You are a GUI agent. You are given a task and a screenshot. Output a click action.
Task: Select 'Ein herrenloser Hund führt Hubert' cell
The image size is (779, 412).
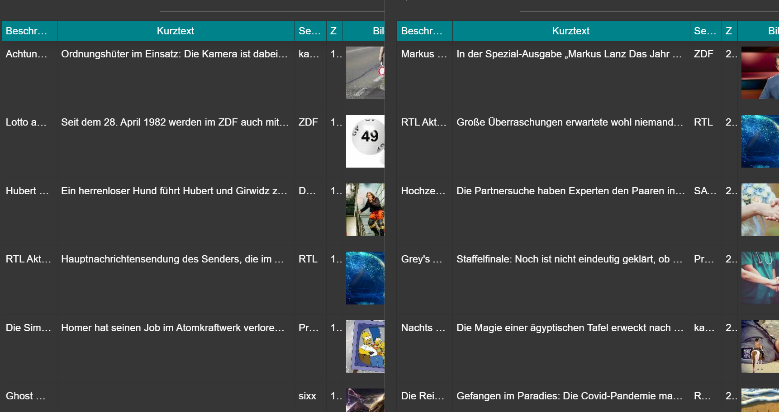(176, 212)
